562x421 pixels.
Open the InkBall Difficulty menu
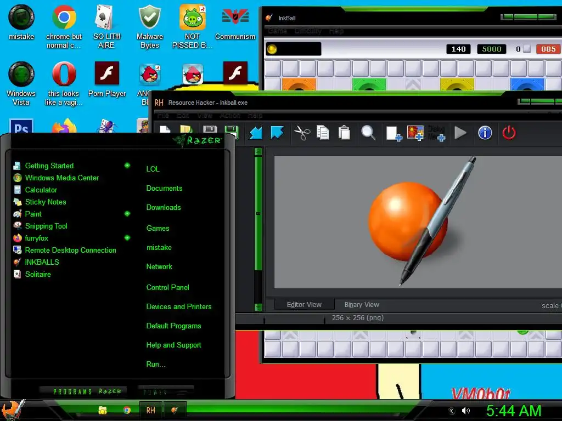pos(308,31)
